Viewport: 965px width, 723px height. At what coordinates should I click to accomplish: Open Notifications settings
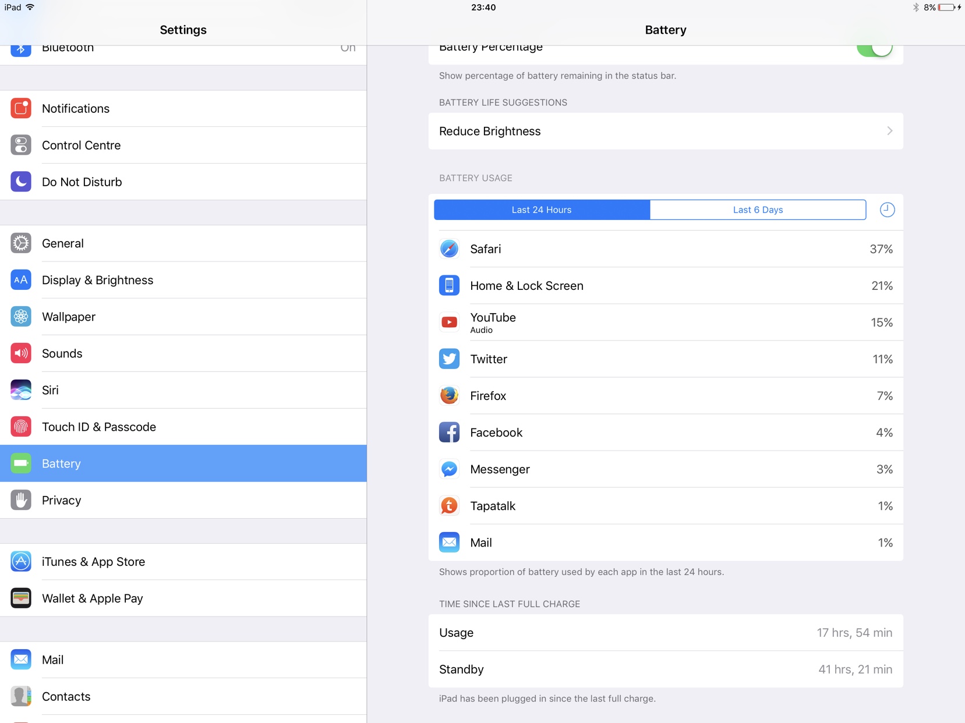coord(183,108)
